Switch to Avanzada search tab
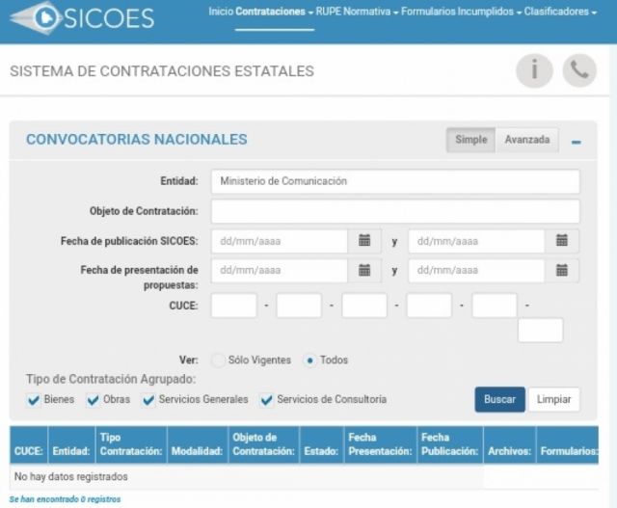The height and width of the screenshot is (508, 617). pyautogui.click(x=527, y=140)
